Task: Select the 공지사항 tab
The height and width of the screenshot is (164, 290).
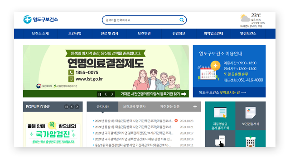Action: (102, 106)
